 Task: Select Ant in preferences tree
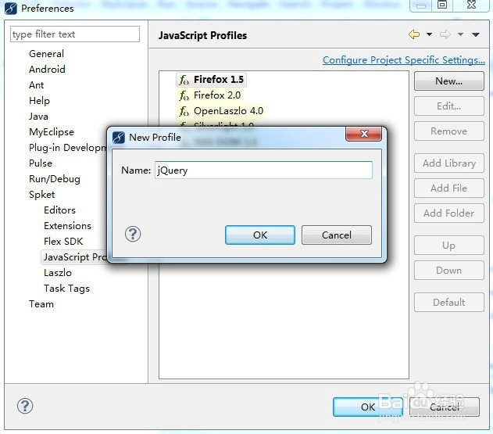click(x=37, y=85)
